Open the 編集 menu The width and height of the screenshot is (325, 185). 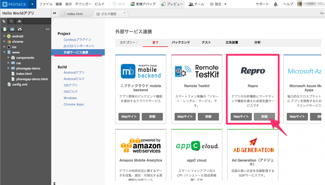59,4
